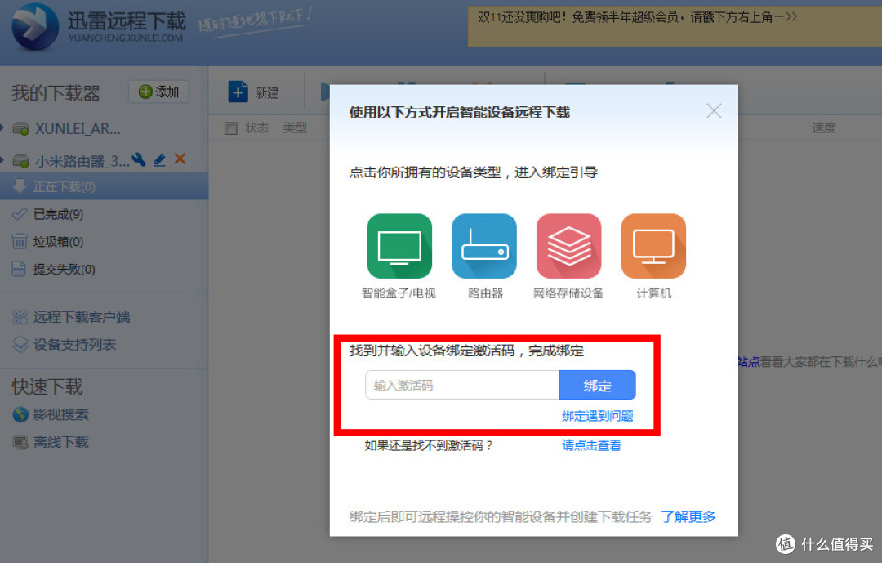Open the 了解更多 link

point(688,516)
